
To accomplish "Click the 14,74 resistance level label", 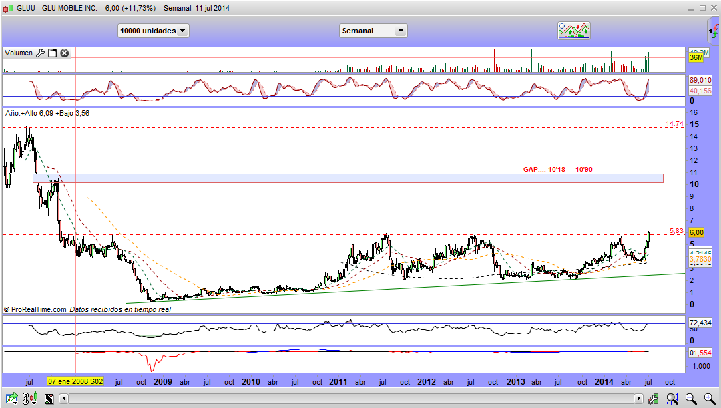I will 674,124.
